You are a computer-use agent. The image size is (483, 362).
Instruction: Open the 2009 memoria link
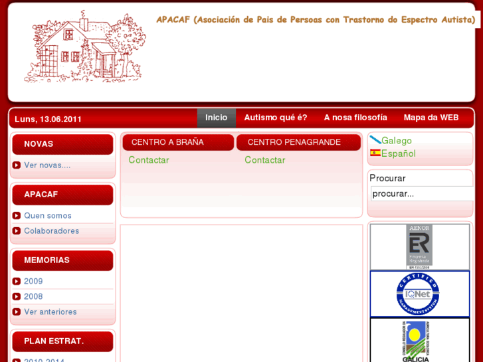[33, 281]
